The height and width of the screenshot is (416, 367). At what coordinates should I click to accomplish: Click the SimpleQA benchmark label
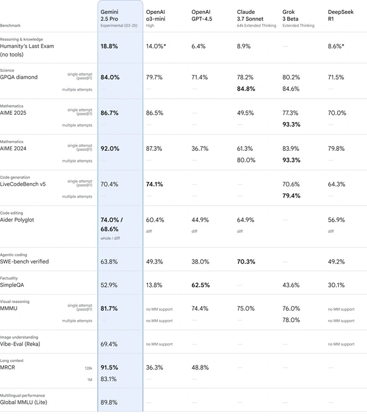[x=12, y=285]
